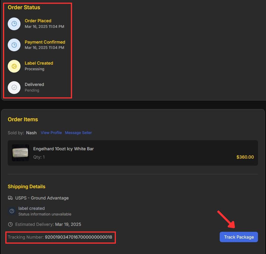
Task: Click the Payment Confirmed clock icon
Action: tap(14, 45)
